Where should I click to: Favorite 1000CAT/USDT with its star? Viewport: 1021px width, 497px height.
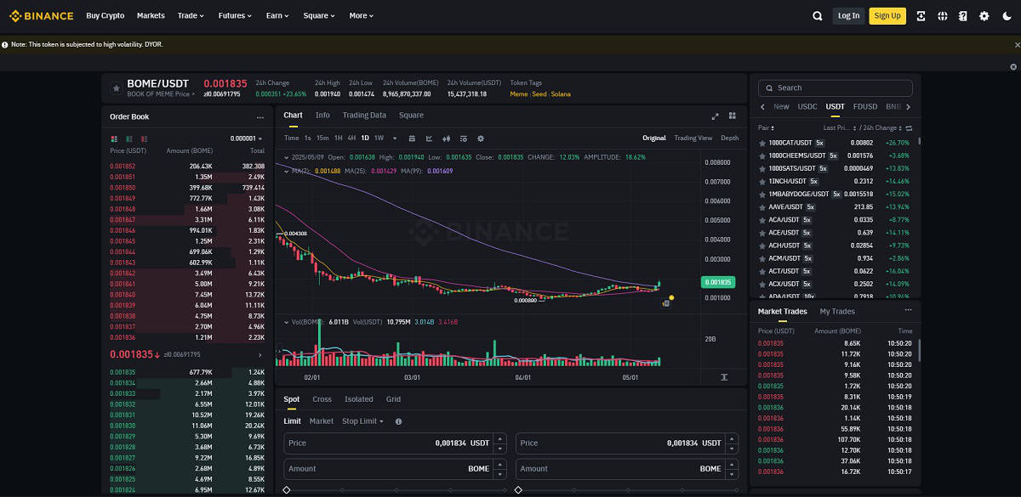click(761, 143)
